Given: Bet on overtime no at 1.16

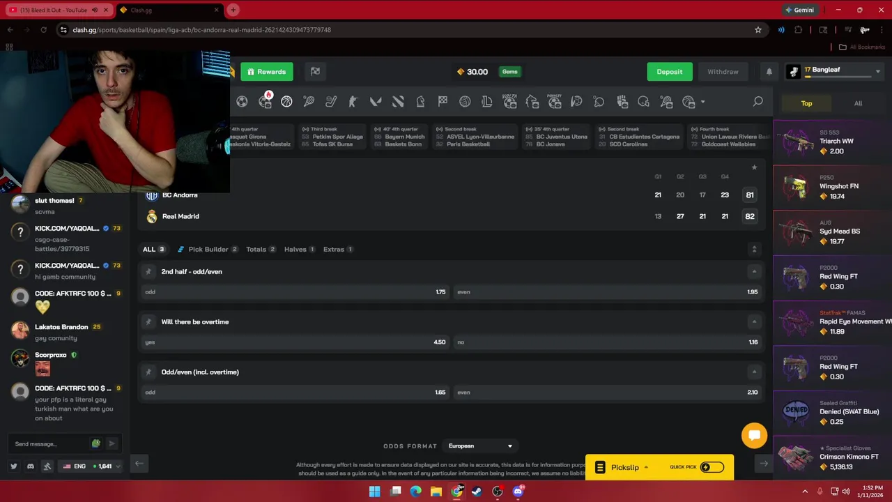Looking at the screenshot, I should pos(607,342).
